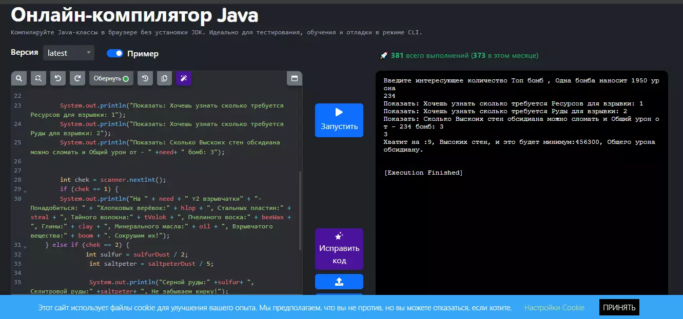Image resolution: width=683 pixels, height=319 pixels.
Task: Click the int saltpeter code line
Action: pyautogui.click(x=151, y=264)
